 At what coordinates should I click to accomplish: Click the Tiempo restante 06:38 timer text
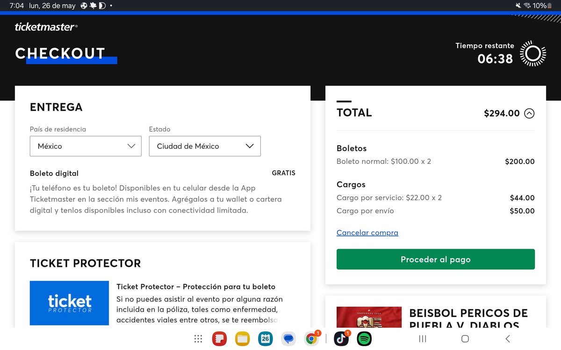click(x=485, y=53)
